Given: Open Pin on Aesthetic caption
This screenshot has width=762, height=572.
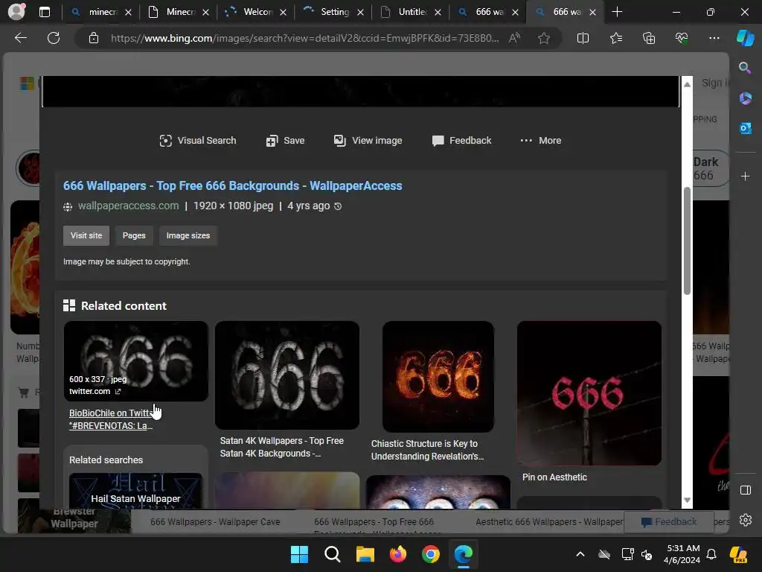Looking at the screenshot, I should pos(554,477).
